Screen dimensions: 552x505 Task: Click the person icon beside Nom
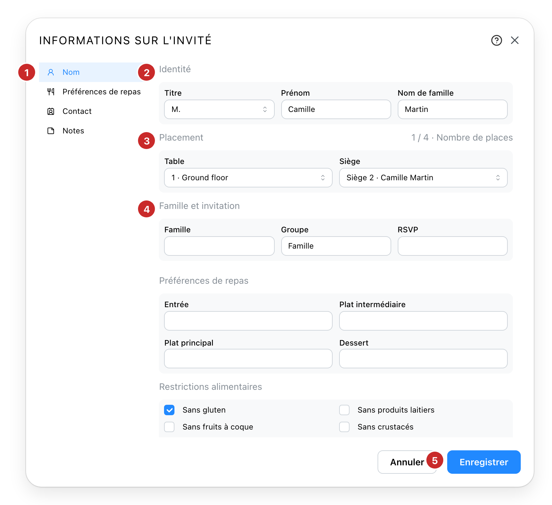[x=51, y=72]
